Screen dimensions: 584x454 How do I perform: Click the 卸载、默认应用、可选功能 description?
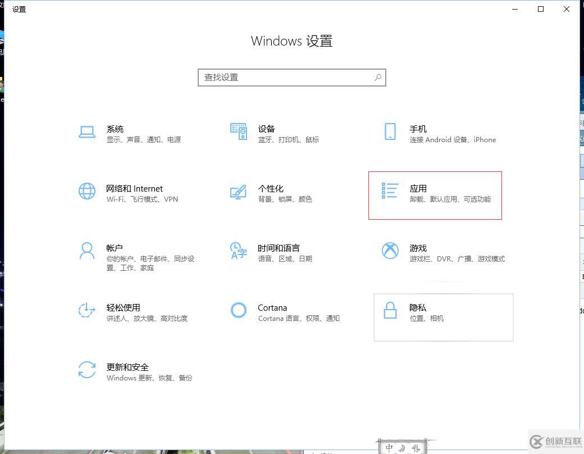(450, 199)
